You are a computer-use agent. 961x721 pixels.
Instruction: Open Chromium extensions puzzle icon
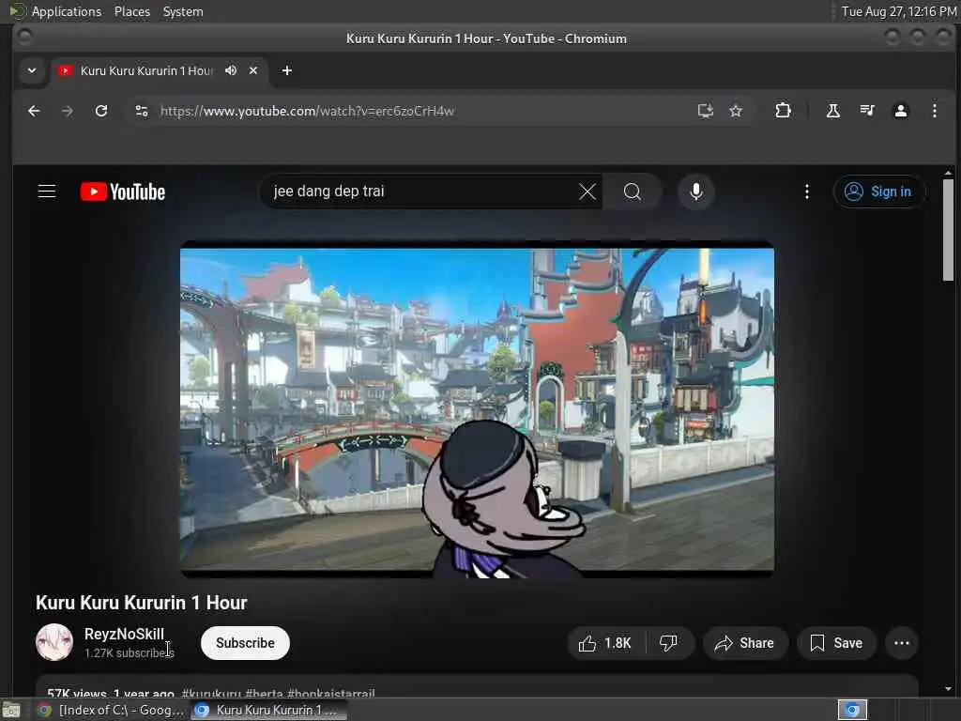pyautogui.click(x=783, y=111)
